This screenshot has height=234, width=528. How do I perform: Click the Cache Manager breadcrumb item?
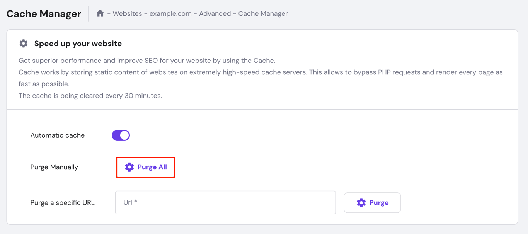coord(263,13)
